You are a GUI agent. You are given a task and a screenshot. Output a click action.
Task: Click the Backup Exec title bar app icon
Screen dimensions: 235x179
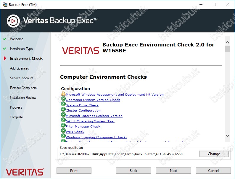(5, 5)
